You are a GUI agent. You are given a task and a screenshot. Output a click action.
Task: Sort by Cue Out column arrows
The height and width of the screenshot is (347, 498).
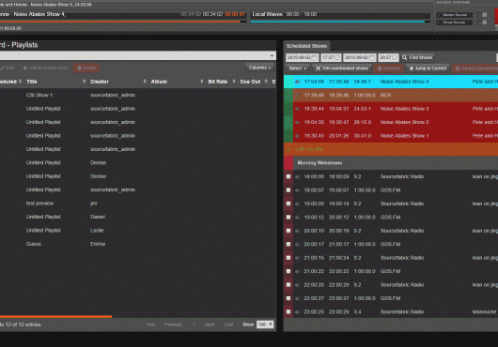(266, 82)
